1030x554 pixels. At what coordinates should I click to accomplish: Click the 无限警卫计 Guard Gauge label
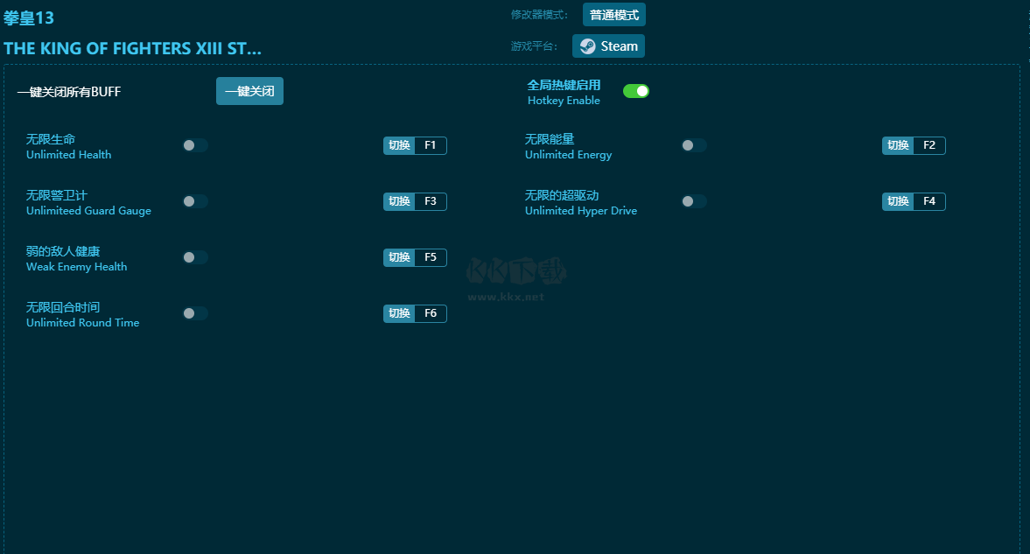(x=88, y=202)
